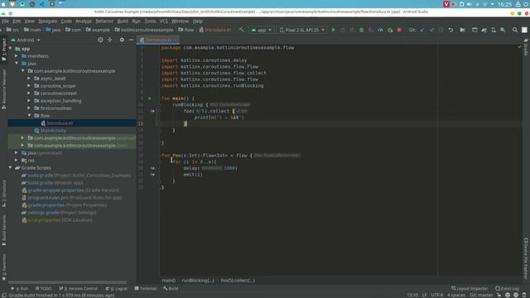Click the Attach Debugger to Android Process icon
This screenshot has height=298, width=530.
click(390, 30)
